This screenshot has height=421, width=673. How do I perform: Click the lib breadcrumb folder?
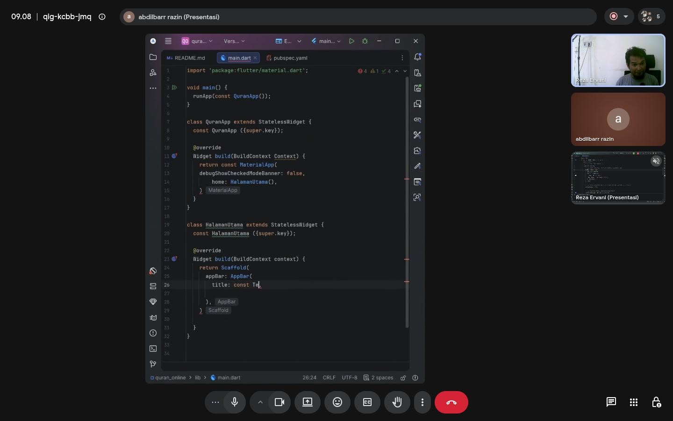[198, 377]
